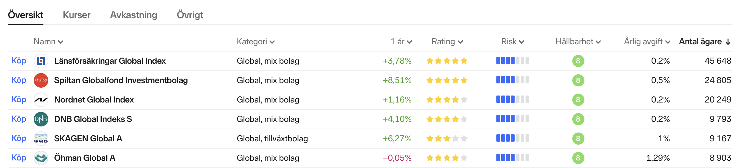This screenshot has height=168, width=742.
Task: Switch to the Kurser tab
Action: pyautogui.click(x=77, y=15)
